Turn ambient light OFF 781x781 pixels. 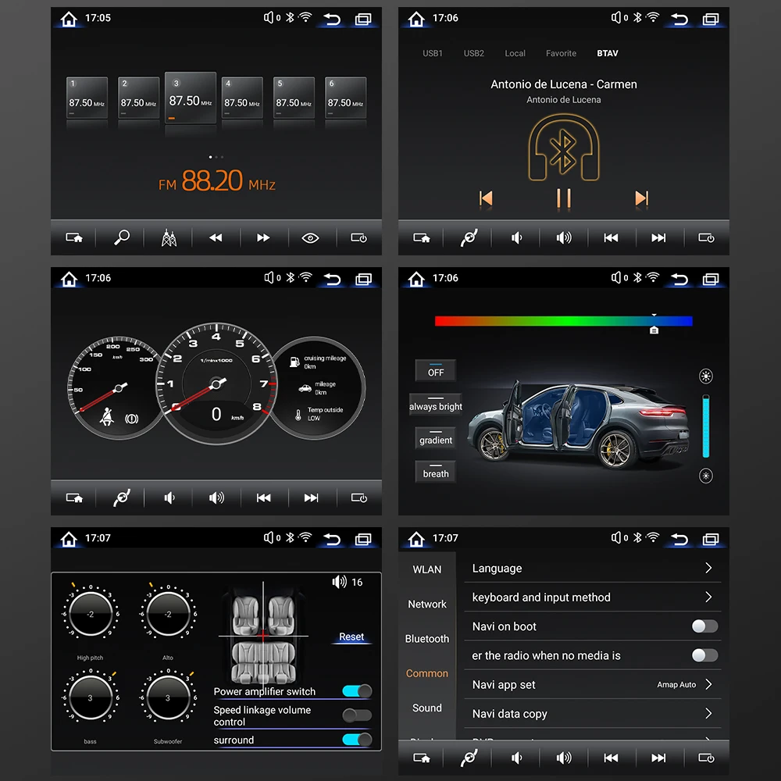coord(435,370)
